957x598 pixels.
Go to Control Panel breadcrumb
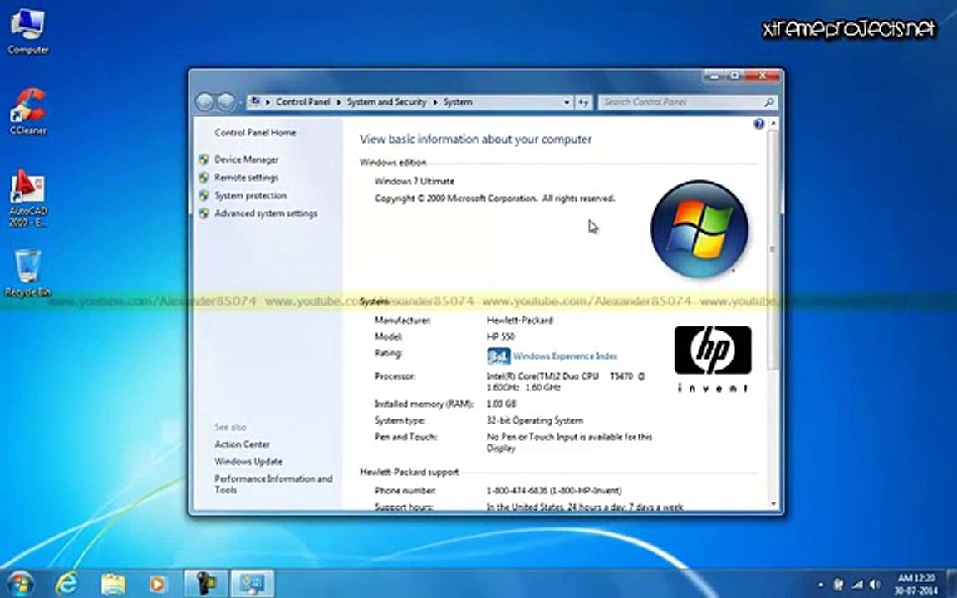[x=302, y=102]
